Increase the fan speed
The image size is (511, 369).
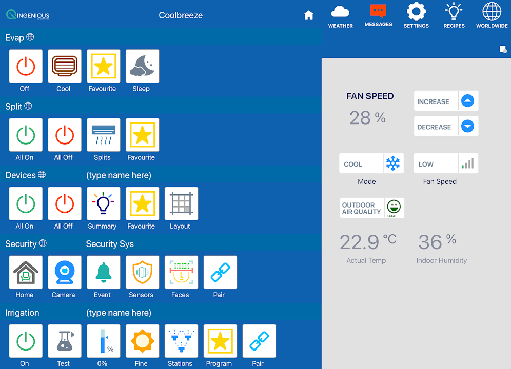point(446,101)
